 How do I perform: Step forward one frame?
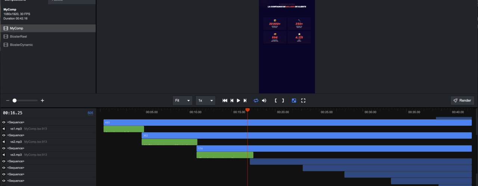(x=245, y=100)
